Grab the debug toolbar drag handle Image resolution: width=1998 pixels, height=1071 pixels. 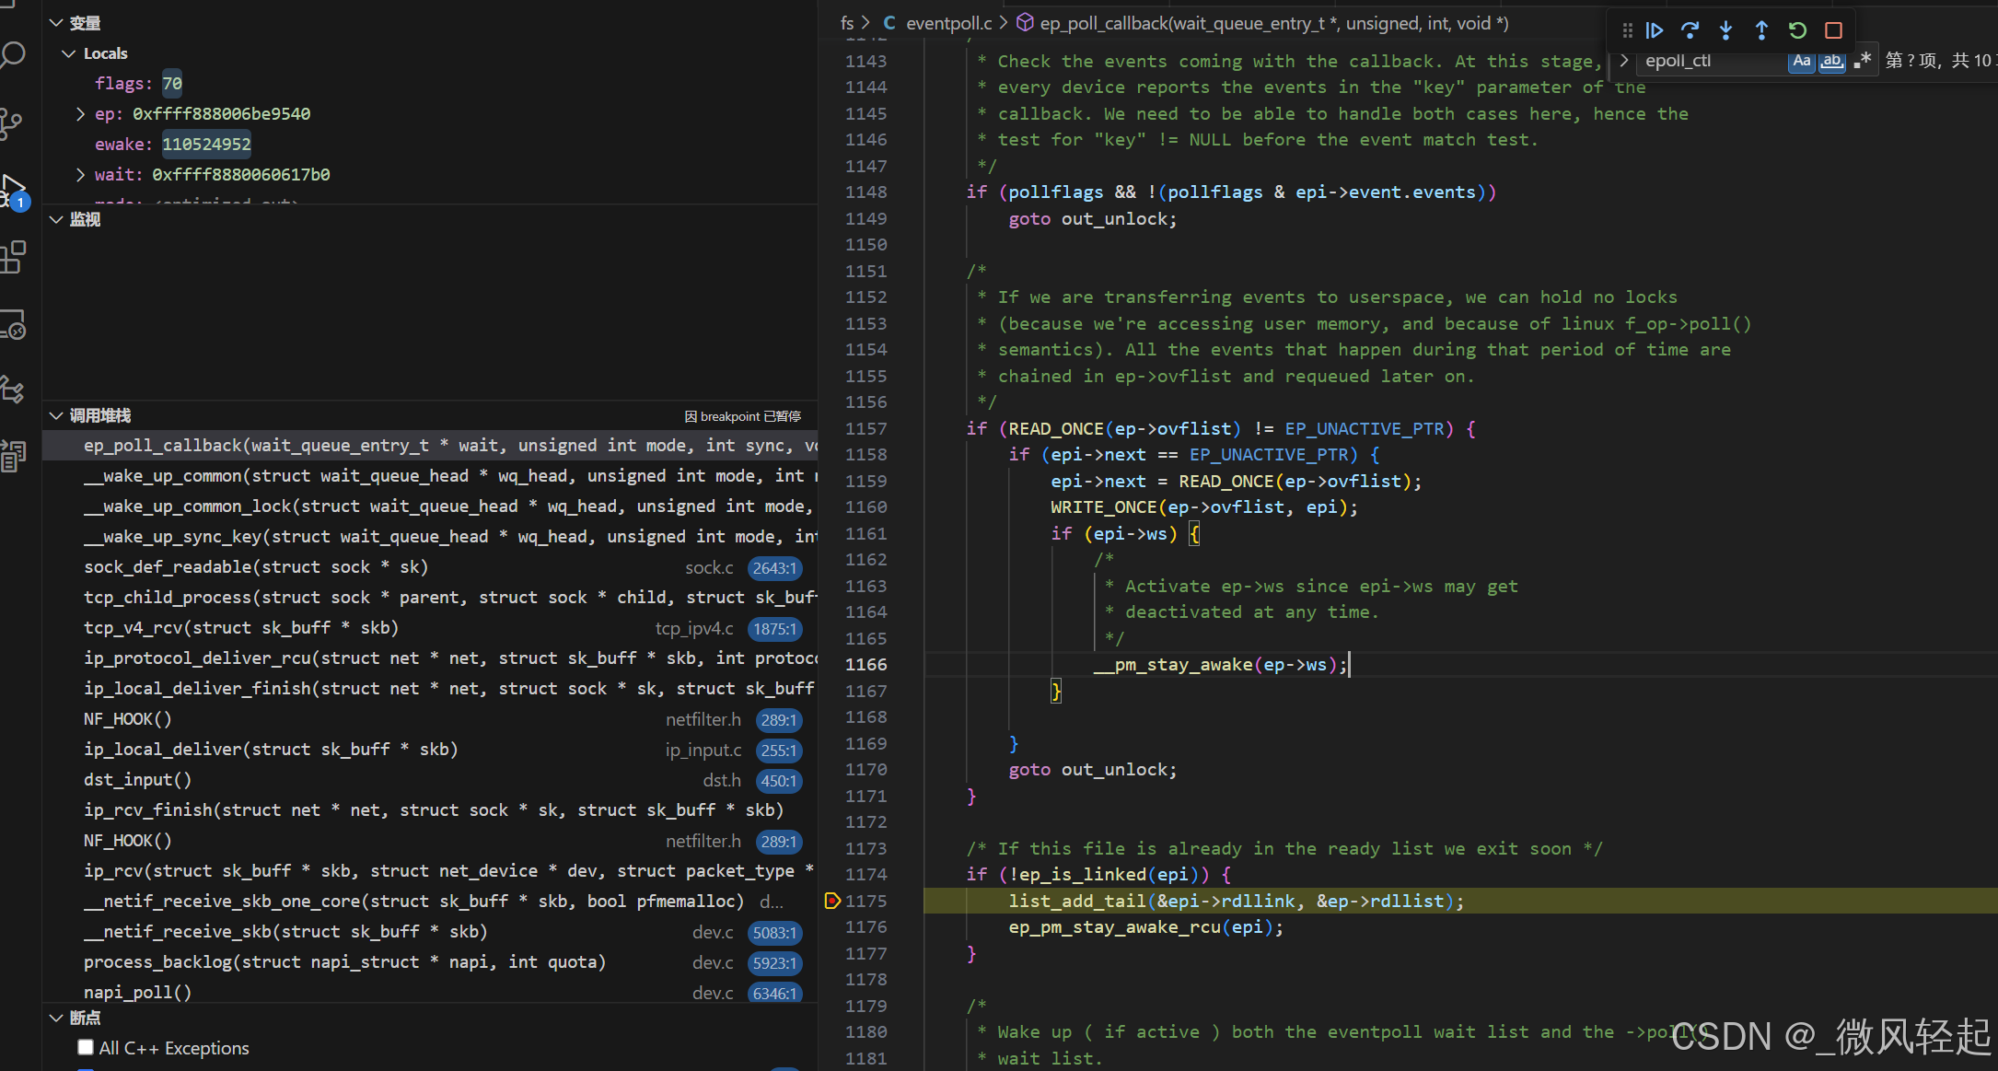[1627, 30]
